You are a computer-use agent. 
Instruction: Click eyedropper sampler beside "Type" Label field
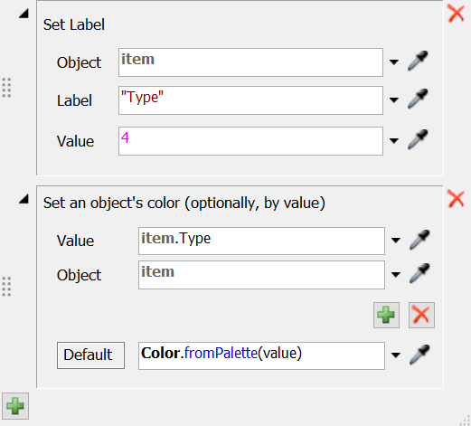[418, 99]
